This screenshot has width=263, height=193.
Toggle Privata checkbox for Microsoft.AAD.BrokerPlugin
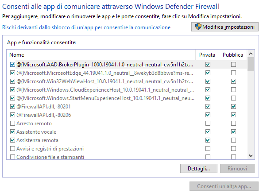(x=208, y=65)
